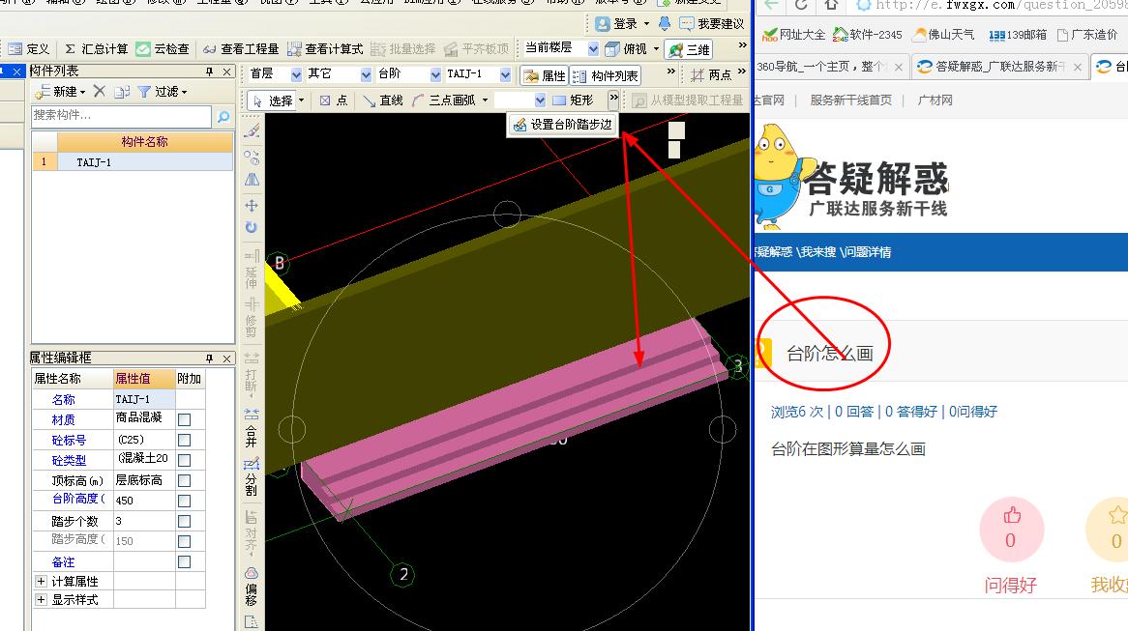The width and height of the screenshot is (1128, 631).
Task: Open 139邮箱 bookmark
Action: click(x=1017, y=35)
